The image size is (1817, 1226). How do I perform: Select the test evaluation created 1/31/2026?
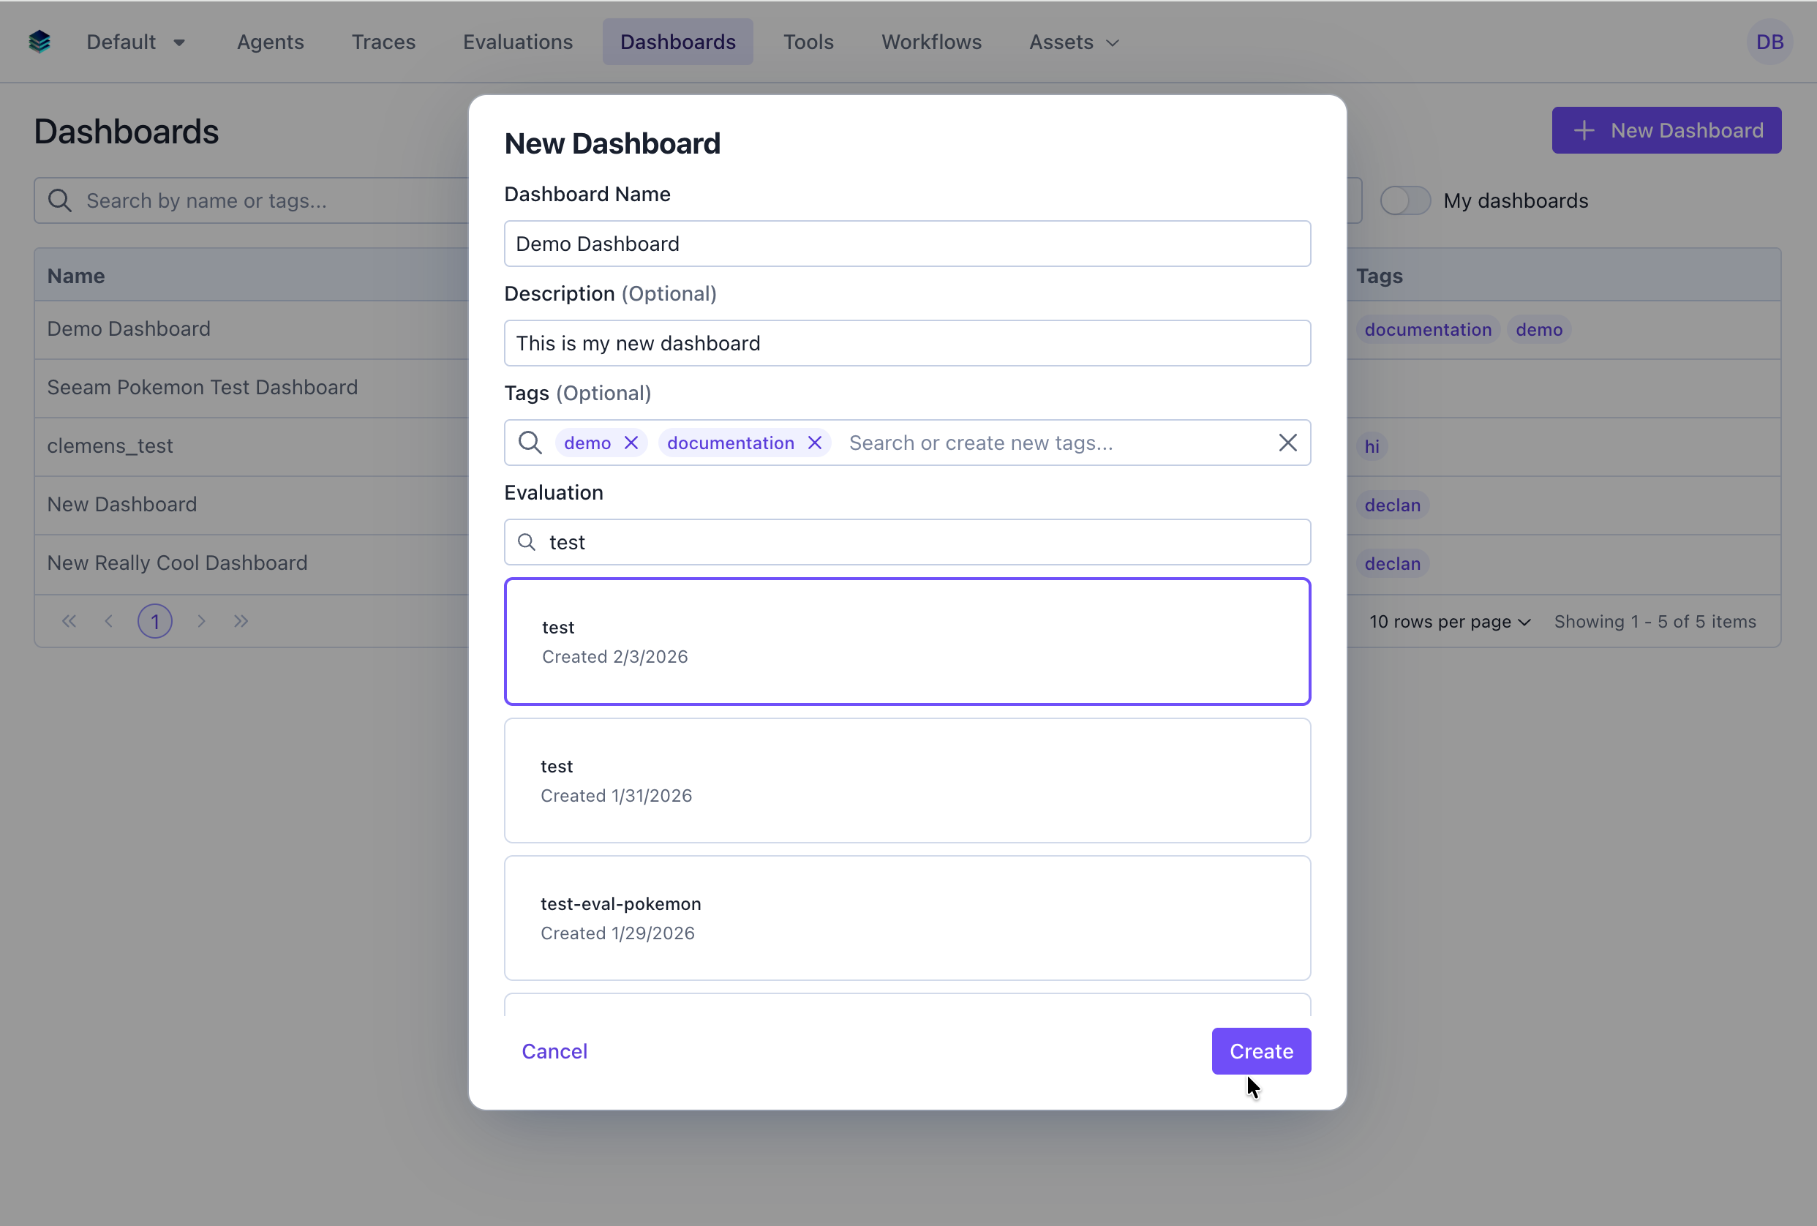[x=907, y=781]
